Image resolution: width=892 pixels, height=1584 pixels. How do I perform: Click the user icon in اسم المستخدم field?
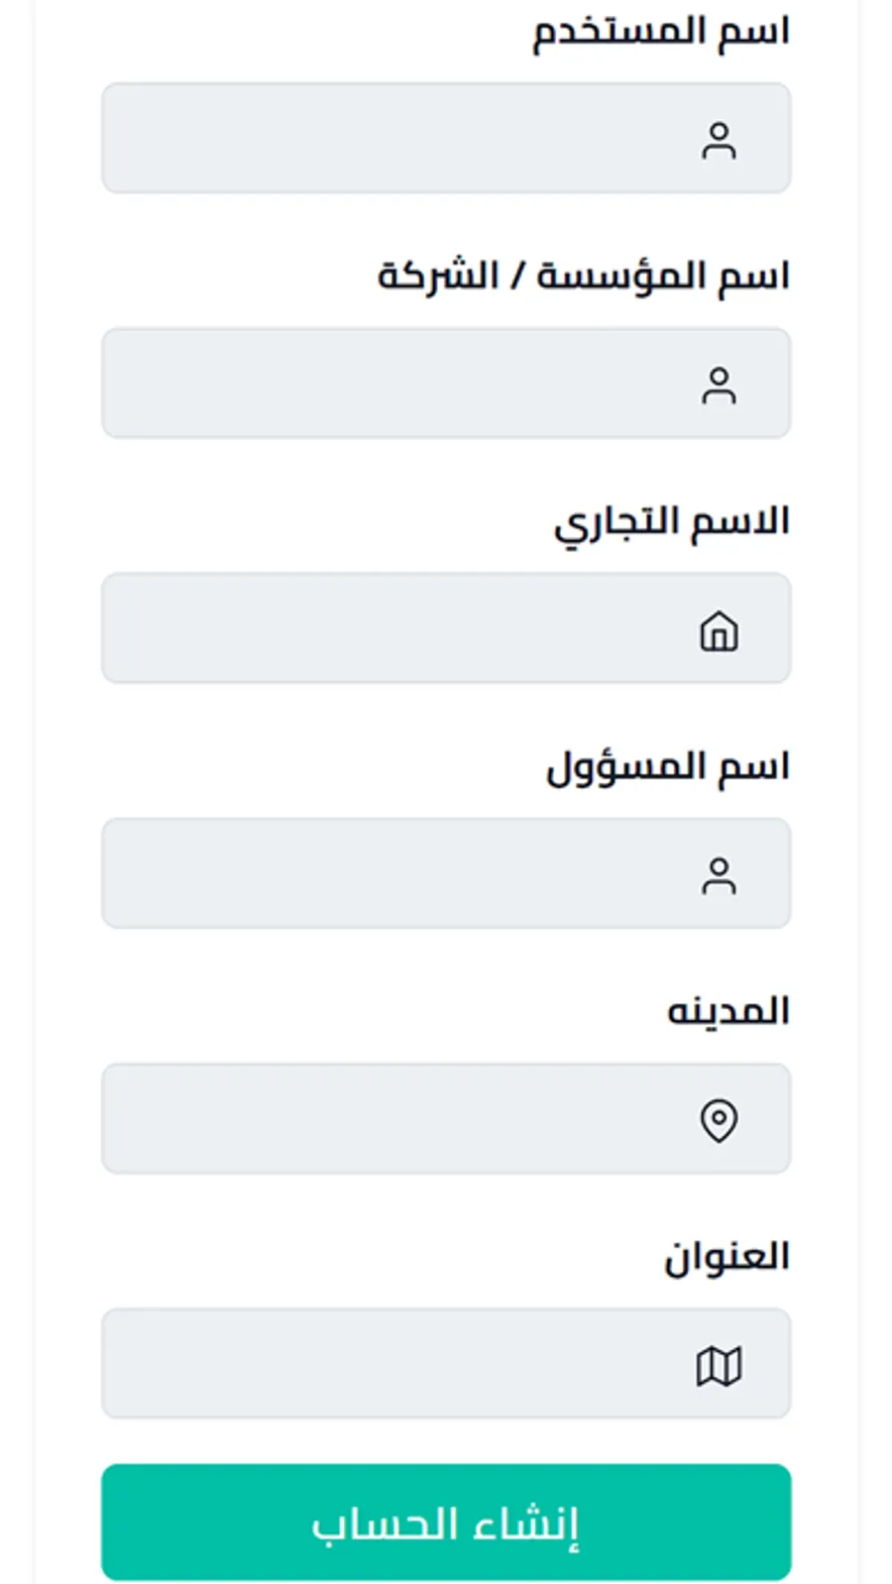(719, 141)
